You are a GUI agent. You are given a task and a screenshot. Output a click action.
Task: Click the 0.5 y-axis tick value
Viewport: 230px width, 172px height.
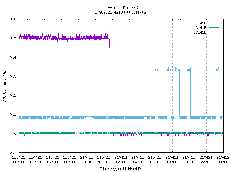(13, 38)
